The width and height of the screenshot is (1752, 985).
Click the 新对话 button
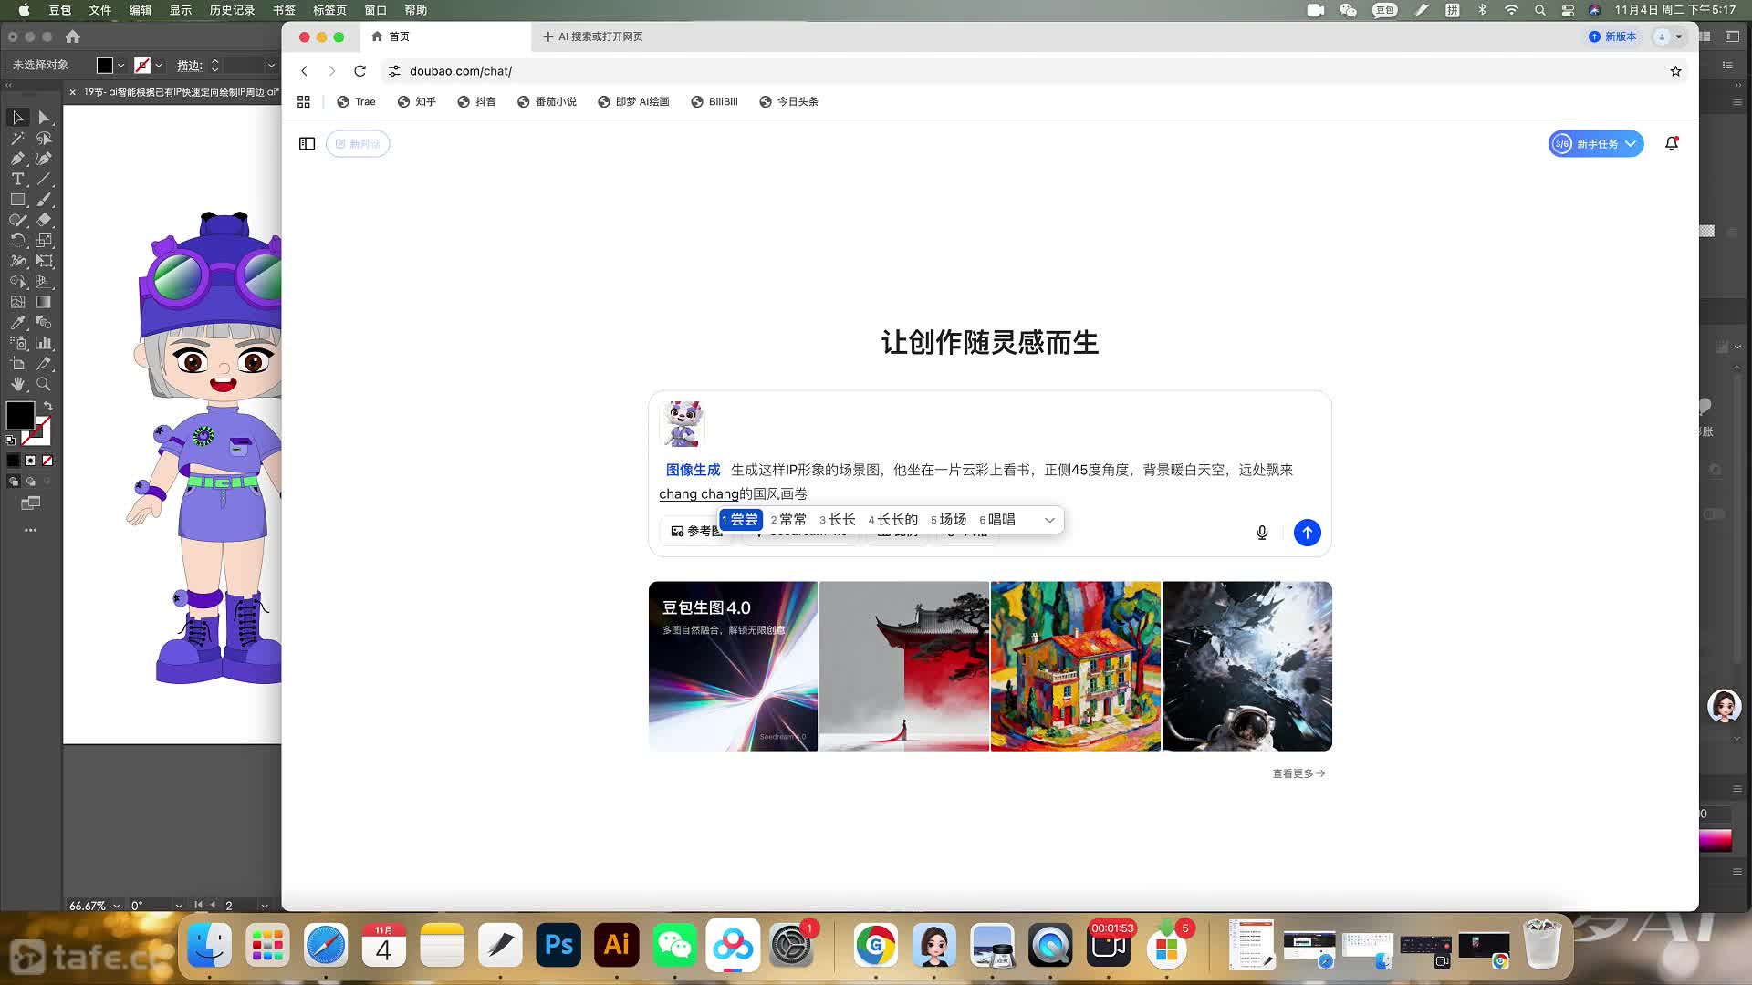tap(358, 144)
